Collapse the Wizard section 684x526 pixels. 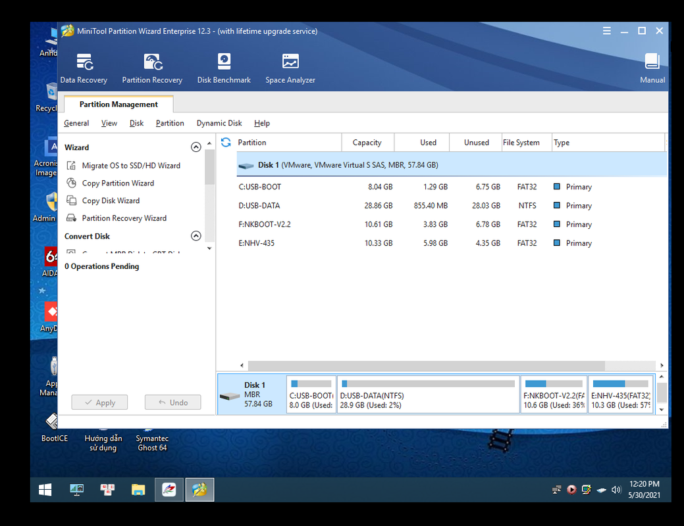coord(196,147)
